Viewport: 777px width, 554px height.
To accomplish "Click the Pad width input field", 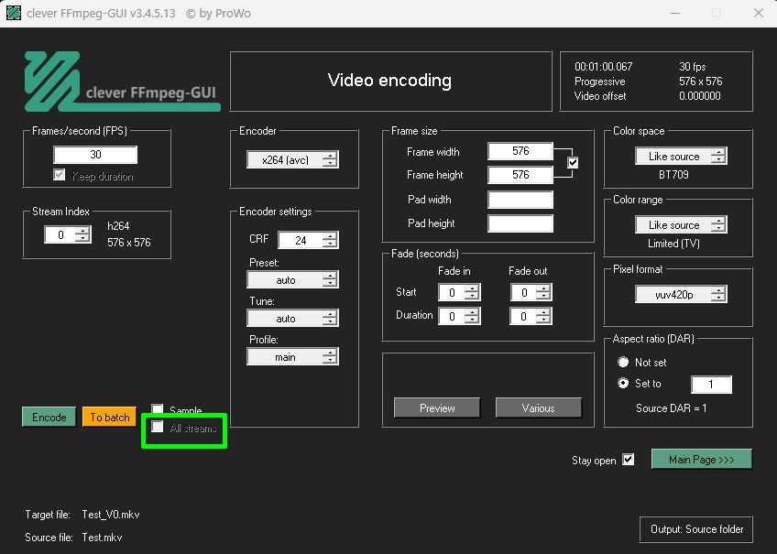I will coord(520,200).
